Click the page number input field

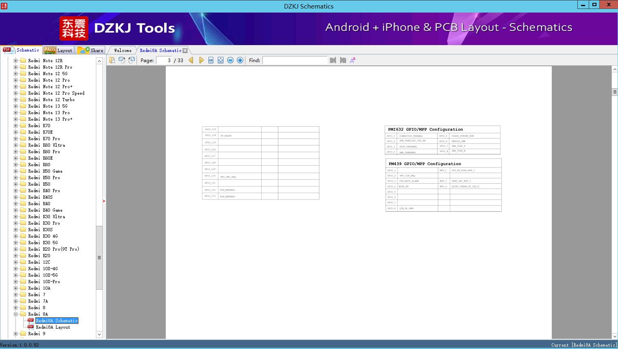click(x=164, y=60)
